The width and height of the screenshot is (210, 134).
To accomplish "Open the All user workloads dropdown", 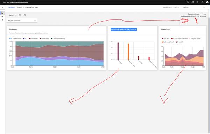I will click(22, 21).
